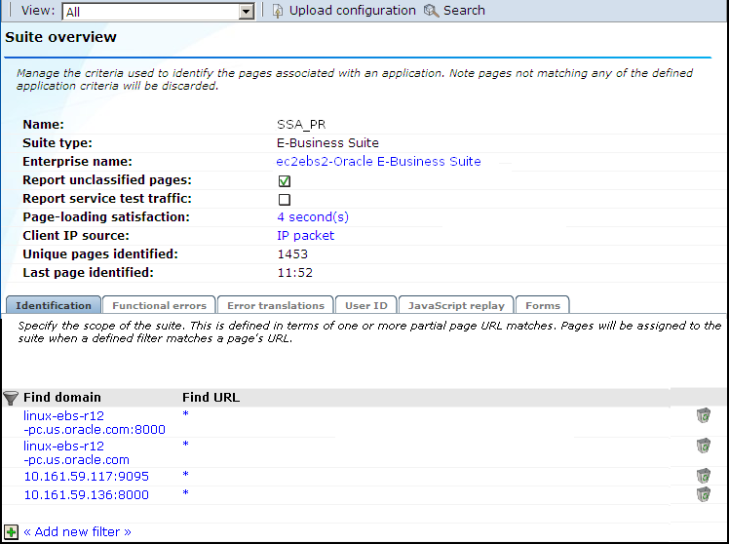Image resolution: width=729 pixels, height=544 pixels.
Task: Remove the 10.161.59.136:8000 filter via trash icon
Action: point(703,495)
